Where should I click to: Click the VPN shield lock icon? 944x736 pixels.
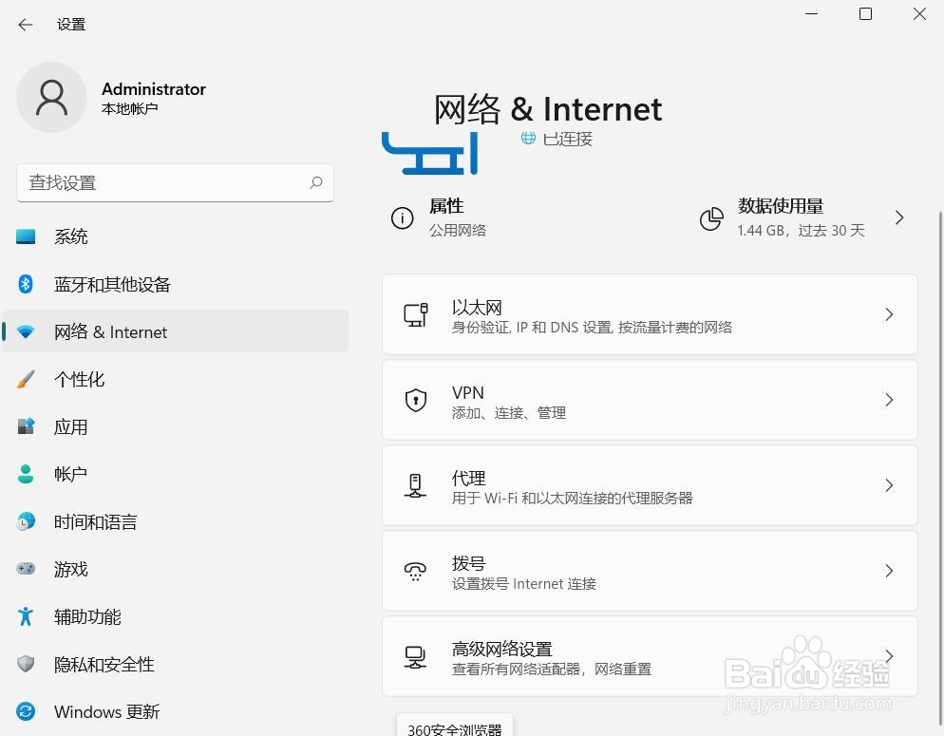coord(415,400)
